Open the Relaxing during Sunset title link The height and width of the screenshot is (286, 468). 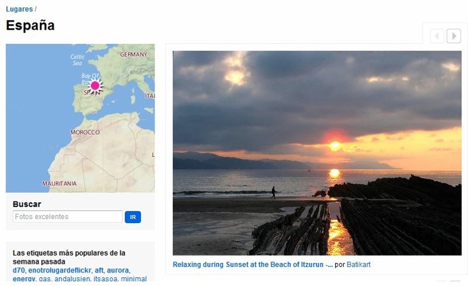252,264
